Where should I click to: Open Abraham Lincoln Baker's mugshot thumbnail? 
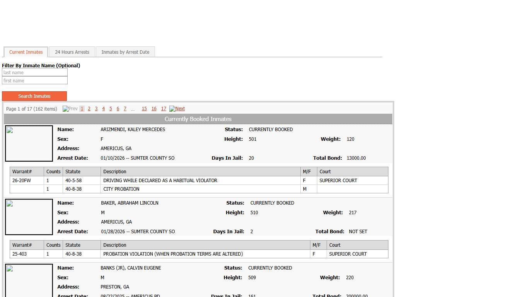pyautogui.click(x=29, y=217)
